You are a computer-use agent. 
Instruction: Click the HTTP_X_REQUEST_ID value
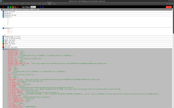36,97
